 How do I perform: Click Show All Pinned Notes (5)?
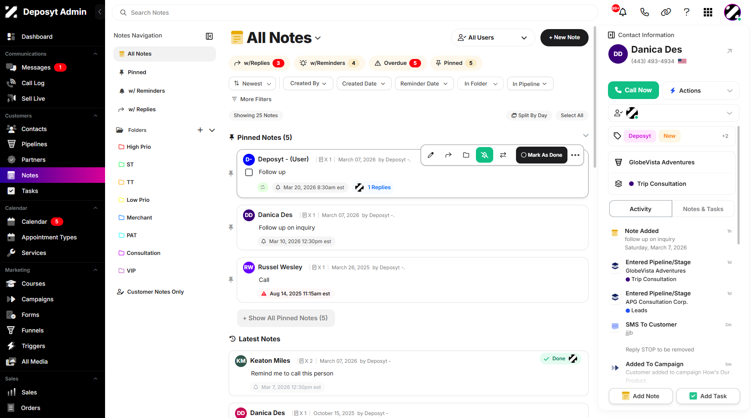click(286, 318)
